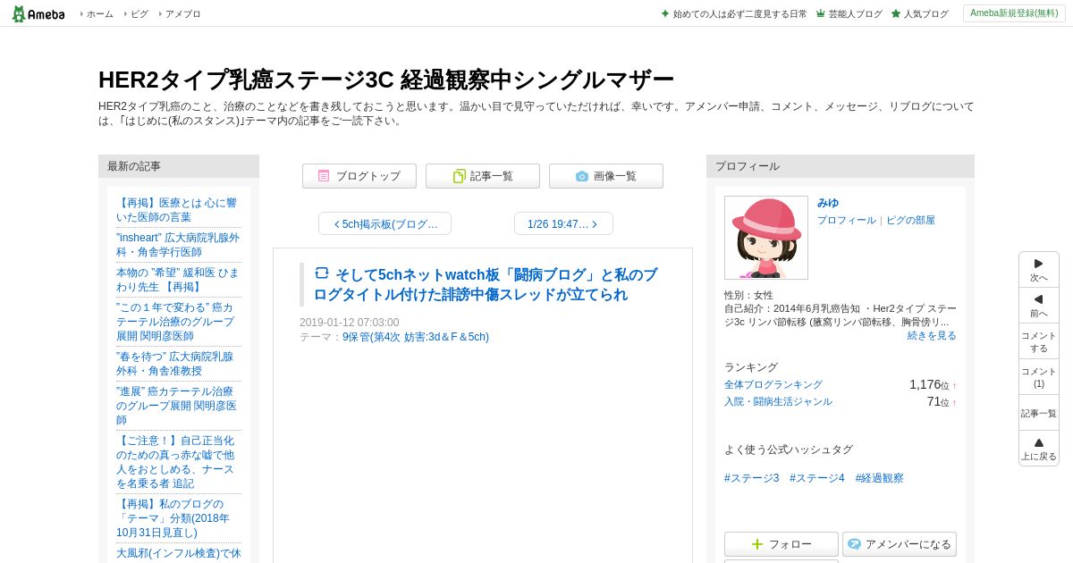The image size is (1073, 563).
Task: Open 【再掲】医療とは 心に響いた医師の言葉
Action: click(177, 210)
